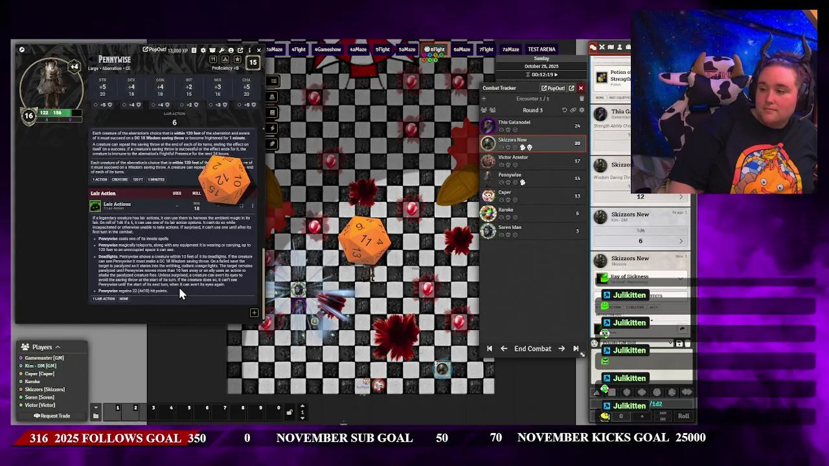The image size is (829, 466).
Task: Select Pennywise token under the orange d20
Action: coord(372,272)
